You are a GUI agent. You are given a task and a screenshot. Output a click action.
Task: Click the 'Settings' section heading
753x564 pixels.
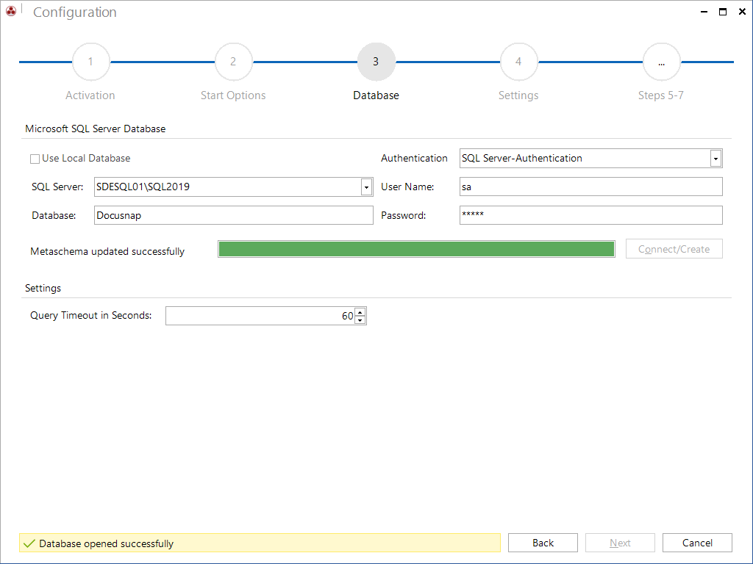(43, 288)
